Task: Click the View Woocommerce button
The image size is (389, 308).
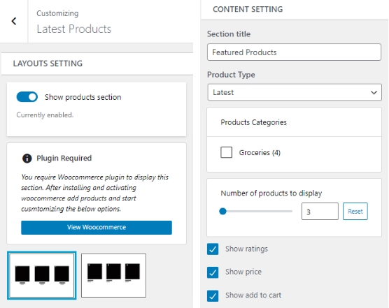Action: click(97, 227)
